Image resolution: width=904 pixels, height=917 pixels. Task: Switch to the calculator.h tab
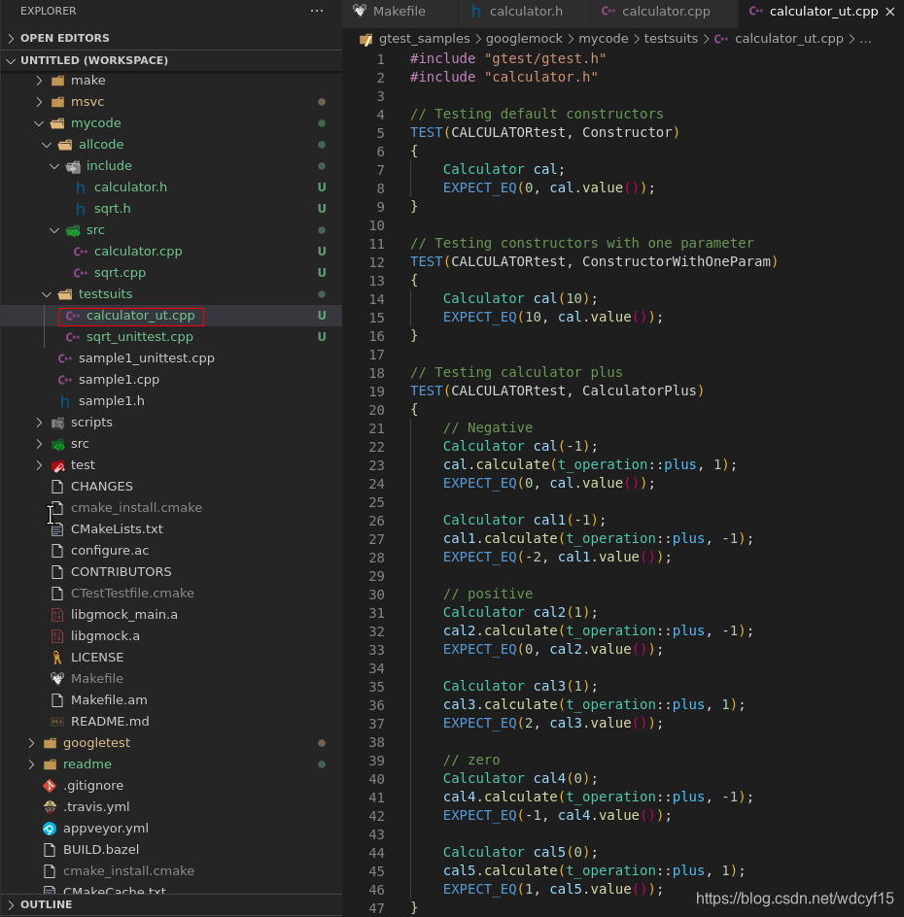(526, 12)
